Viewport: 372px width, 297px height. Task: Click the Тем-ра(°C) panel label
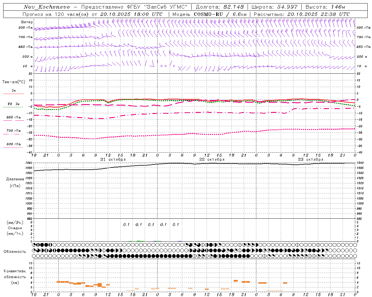pyautogui.click(x=14, y=82)
